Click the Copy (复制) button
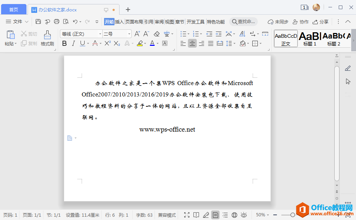 tap(29, 43)
